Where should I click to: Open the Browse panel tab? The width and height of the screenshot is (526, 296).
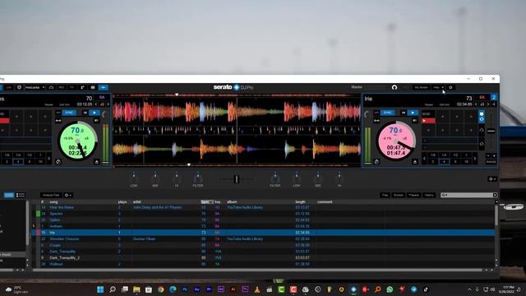[398, 195]
